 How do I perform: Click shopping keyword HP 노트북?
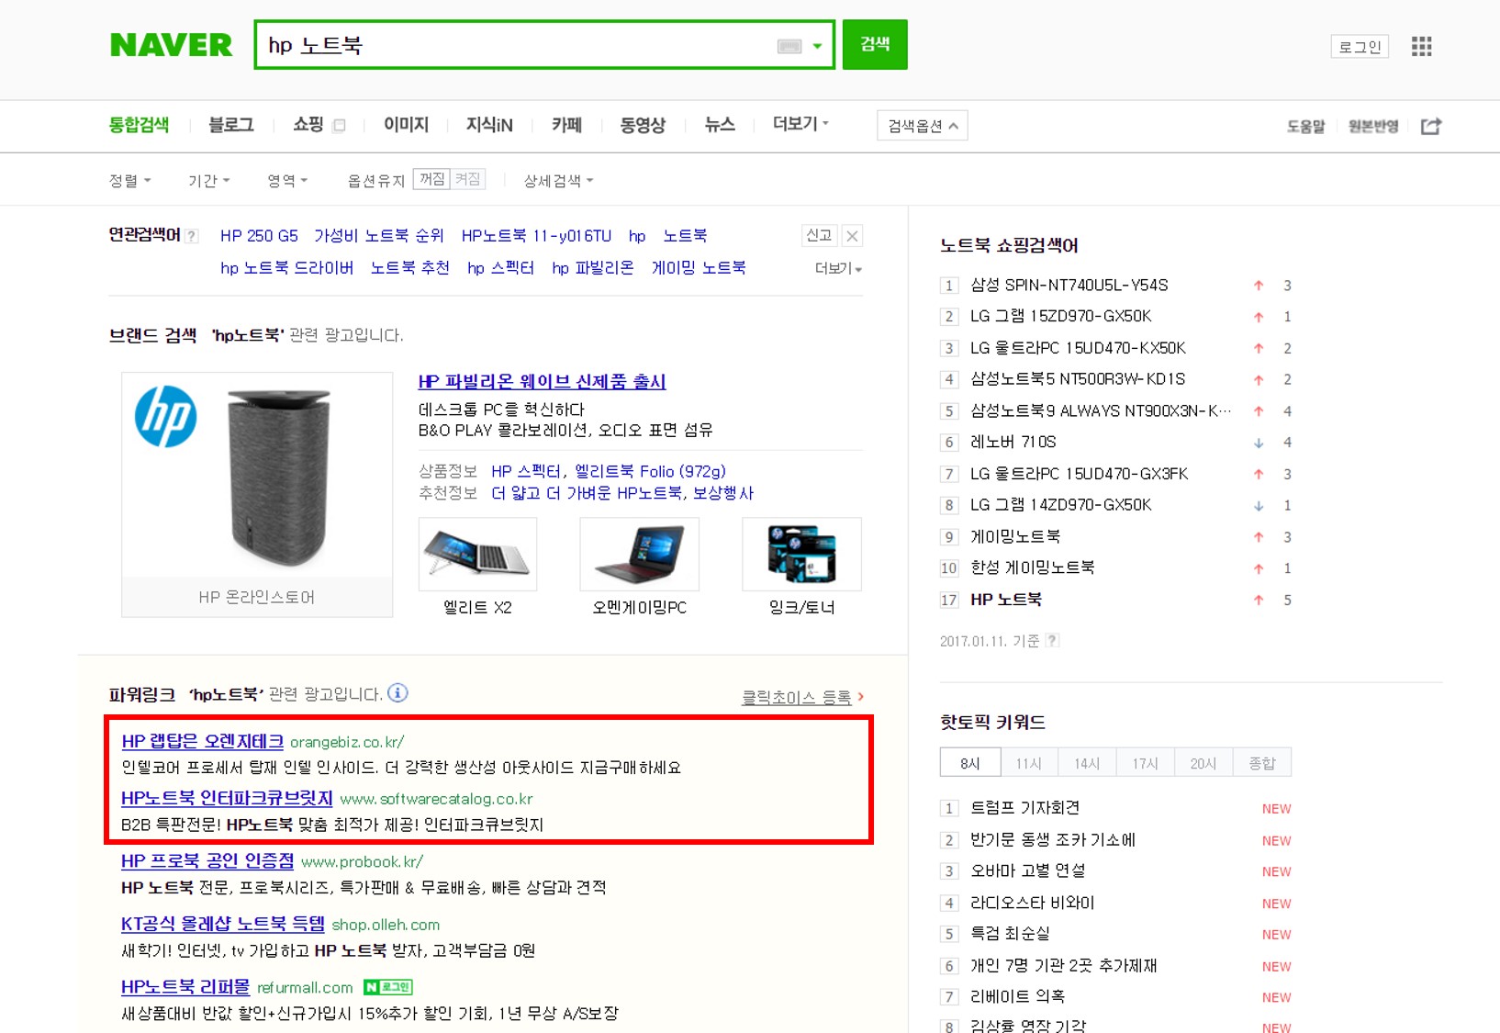coord(1006,600)
